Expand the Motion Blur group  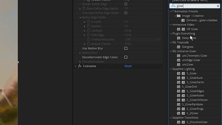pos(80,53)
